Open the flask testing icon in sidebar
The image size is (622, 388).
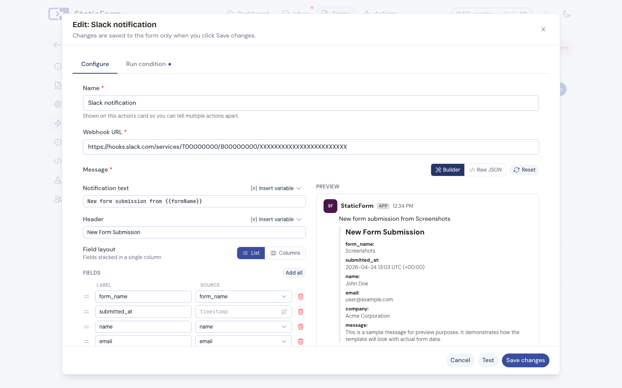pyautogui.click(x=58, y=180)
